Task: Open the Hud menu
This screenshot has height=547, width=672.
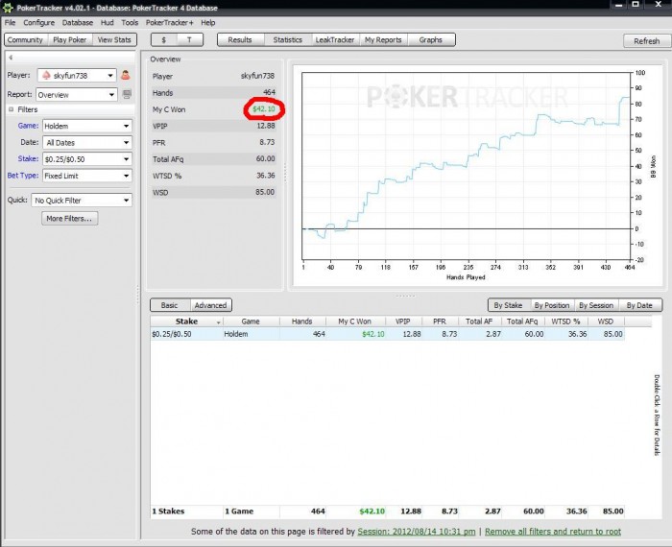Action: (108, 23)
